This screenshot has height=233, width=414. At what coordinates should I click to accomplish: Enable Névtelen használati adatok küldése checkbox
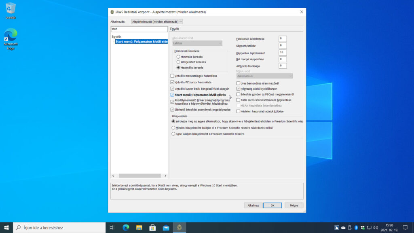coord(238,112)
